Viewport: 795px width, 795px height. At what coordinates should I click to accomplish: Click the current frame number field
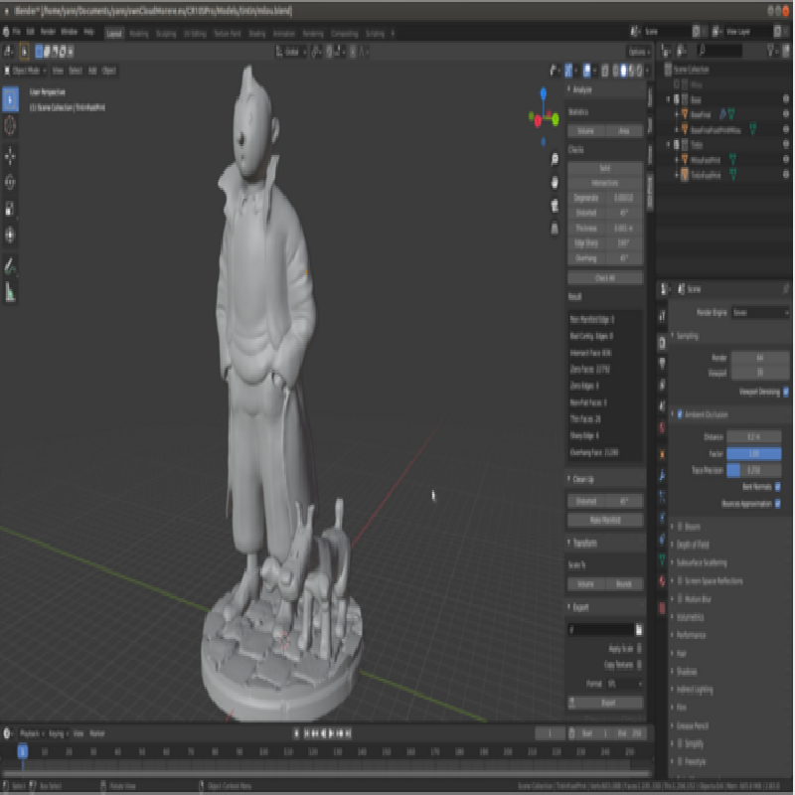click(x=550, y=733)
